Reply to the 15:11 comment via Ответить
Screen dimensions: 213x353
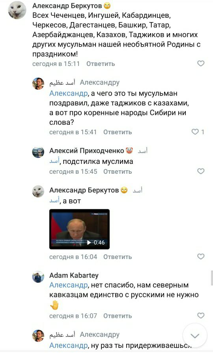pos(101,64)
